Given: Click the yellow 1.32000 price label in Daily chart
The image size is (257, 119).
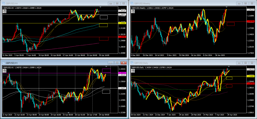Looking at the screenshot, I should tap(250, 76).
